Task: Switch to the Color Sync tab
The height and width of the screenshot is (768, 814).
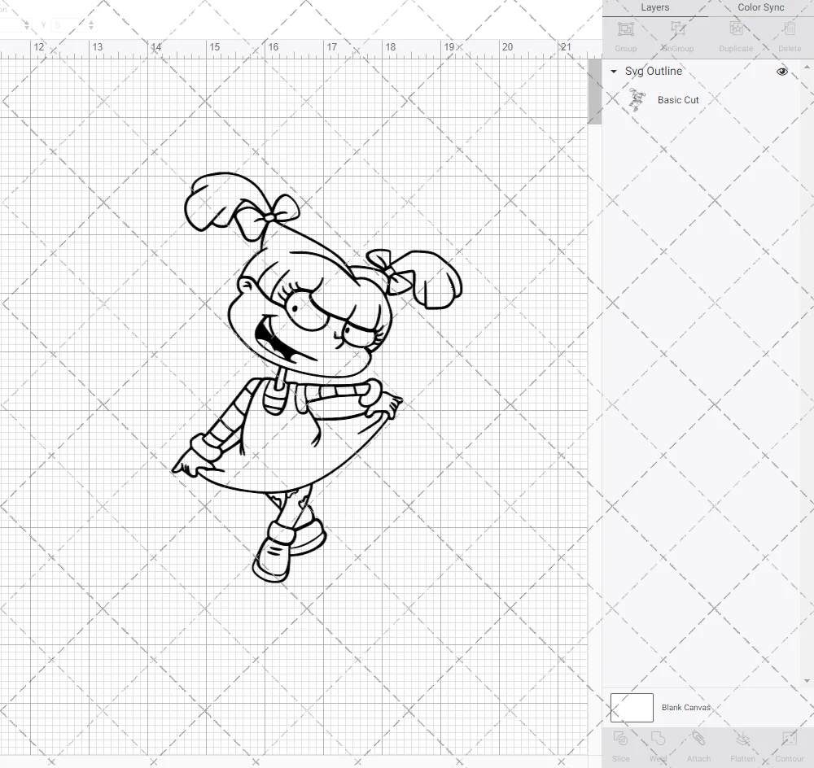Action: click(760, 7)
